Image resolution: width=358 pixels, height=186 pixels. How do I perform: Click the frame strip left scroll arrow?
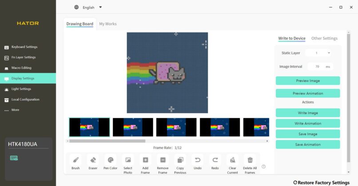[68, 141]
